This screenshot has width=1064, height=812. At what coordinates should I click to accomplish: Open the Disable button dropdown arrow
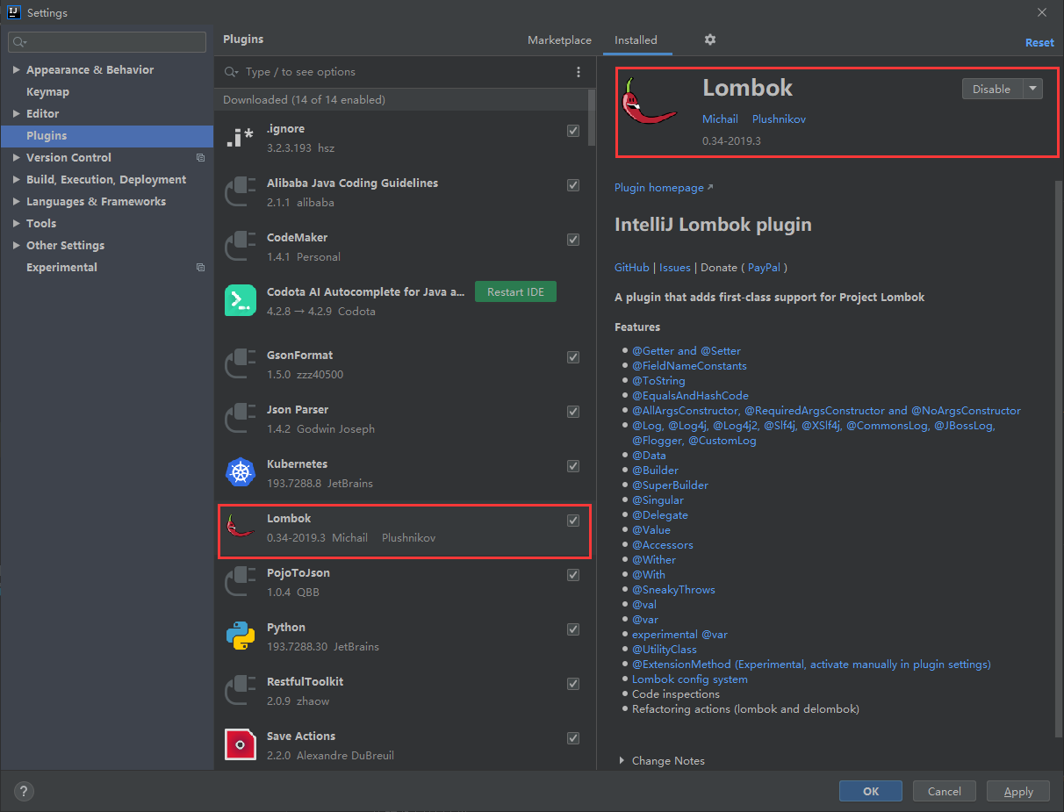click(1032, 89)
